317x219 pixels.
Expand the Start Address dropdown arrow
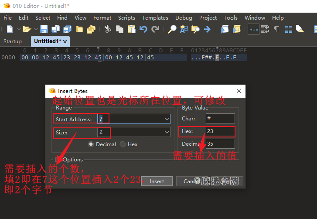click(x=167, y=119)
